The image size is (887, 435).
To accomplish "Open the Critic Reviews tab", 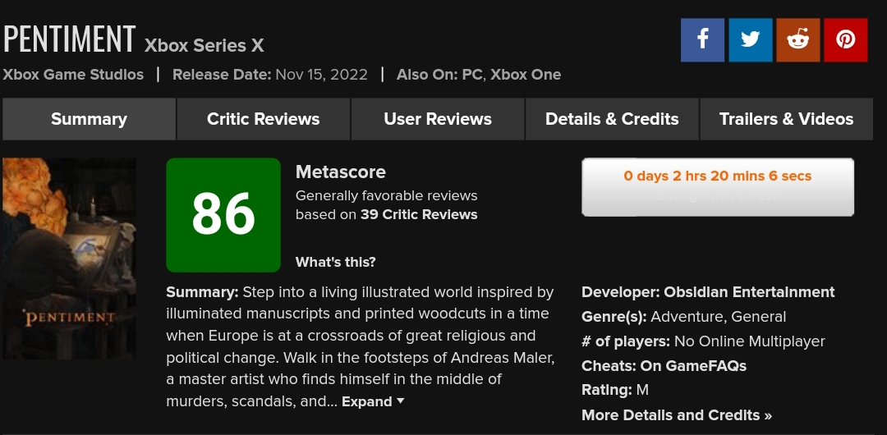I will (263, 119).
